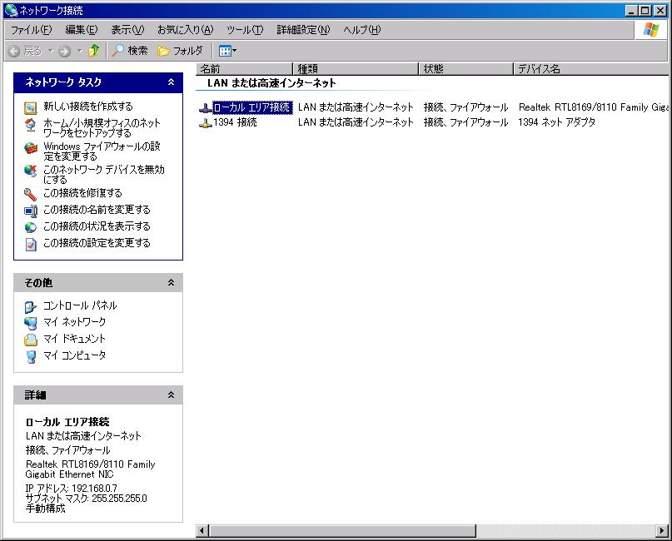Screen dimensions: 672x541
Task: Click この接続の名前を変更する link
Action: (x=97, y=210)
